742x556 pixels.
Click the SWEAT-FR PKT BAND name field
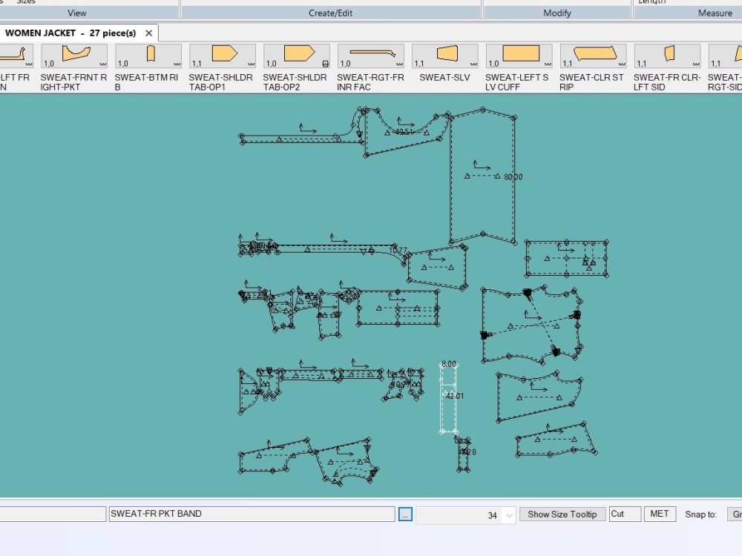point(252,514)
